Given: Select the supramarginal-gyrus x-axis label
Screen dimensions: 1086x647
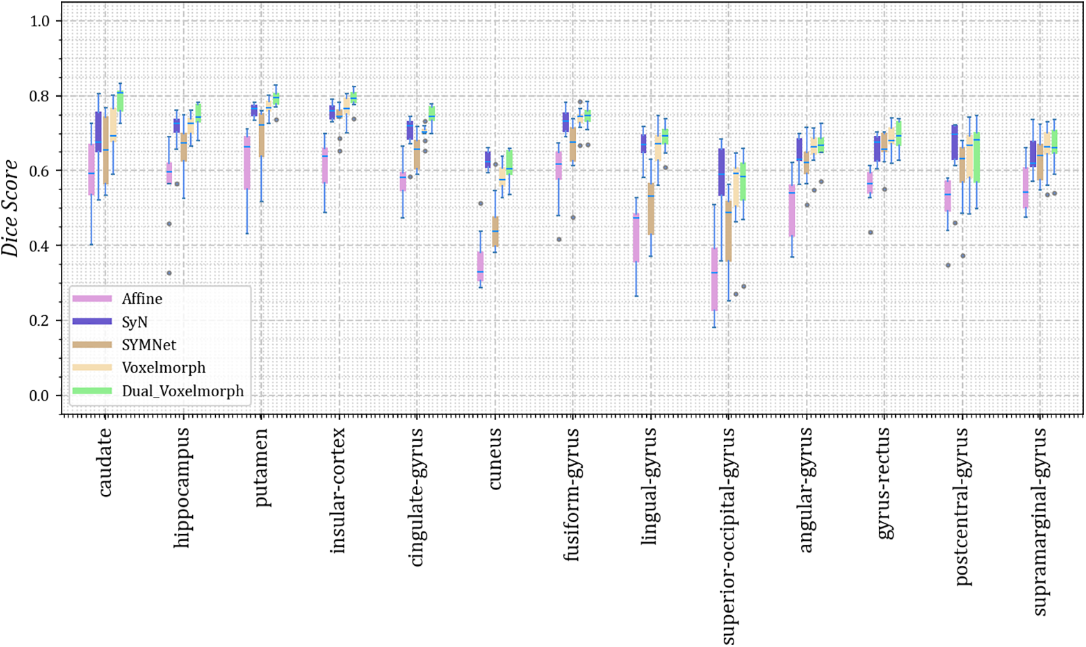Looking at the screenshot, I should (1040, 521).
